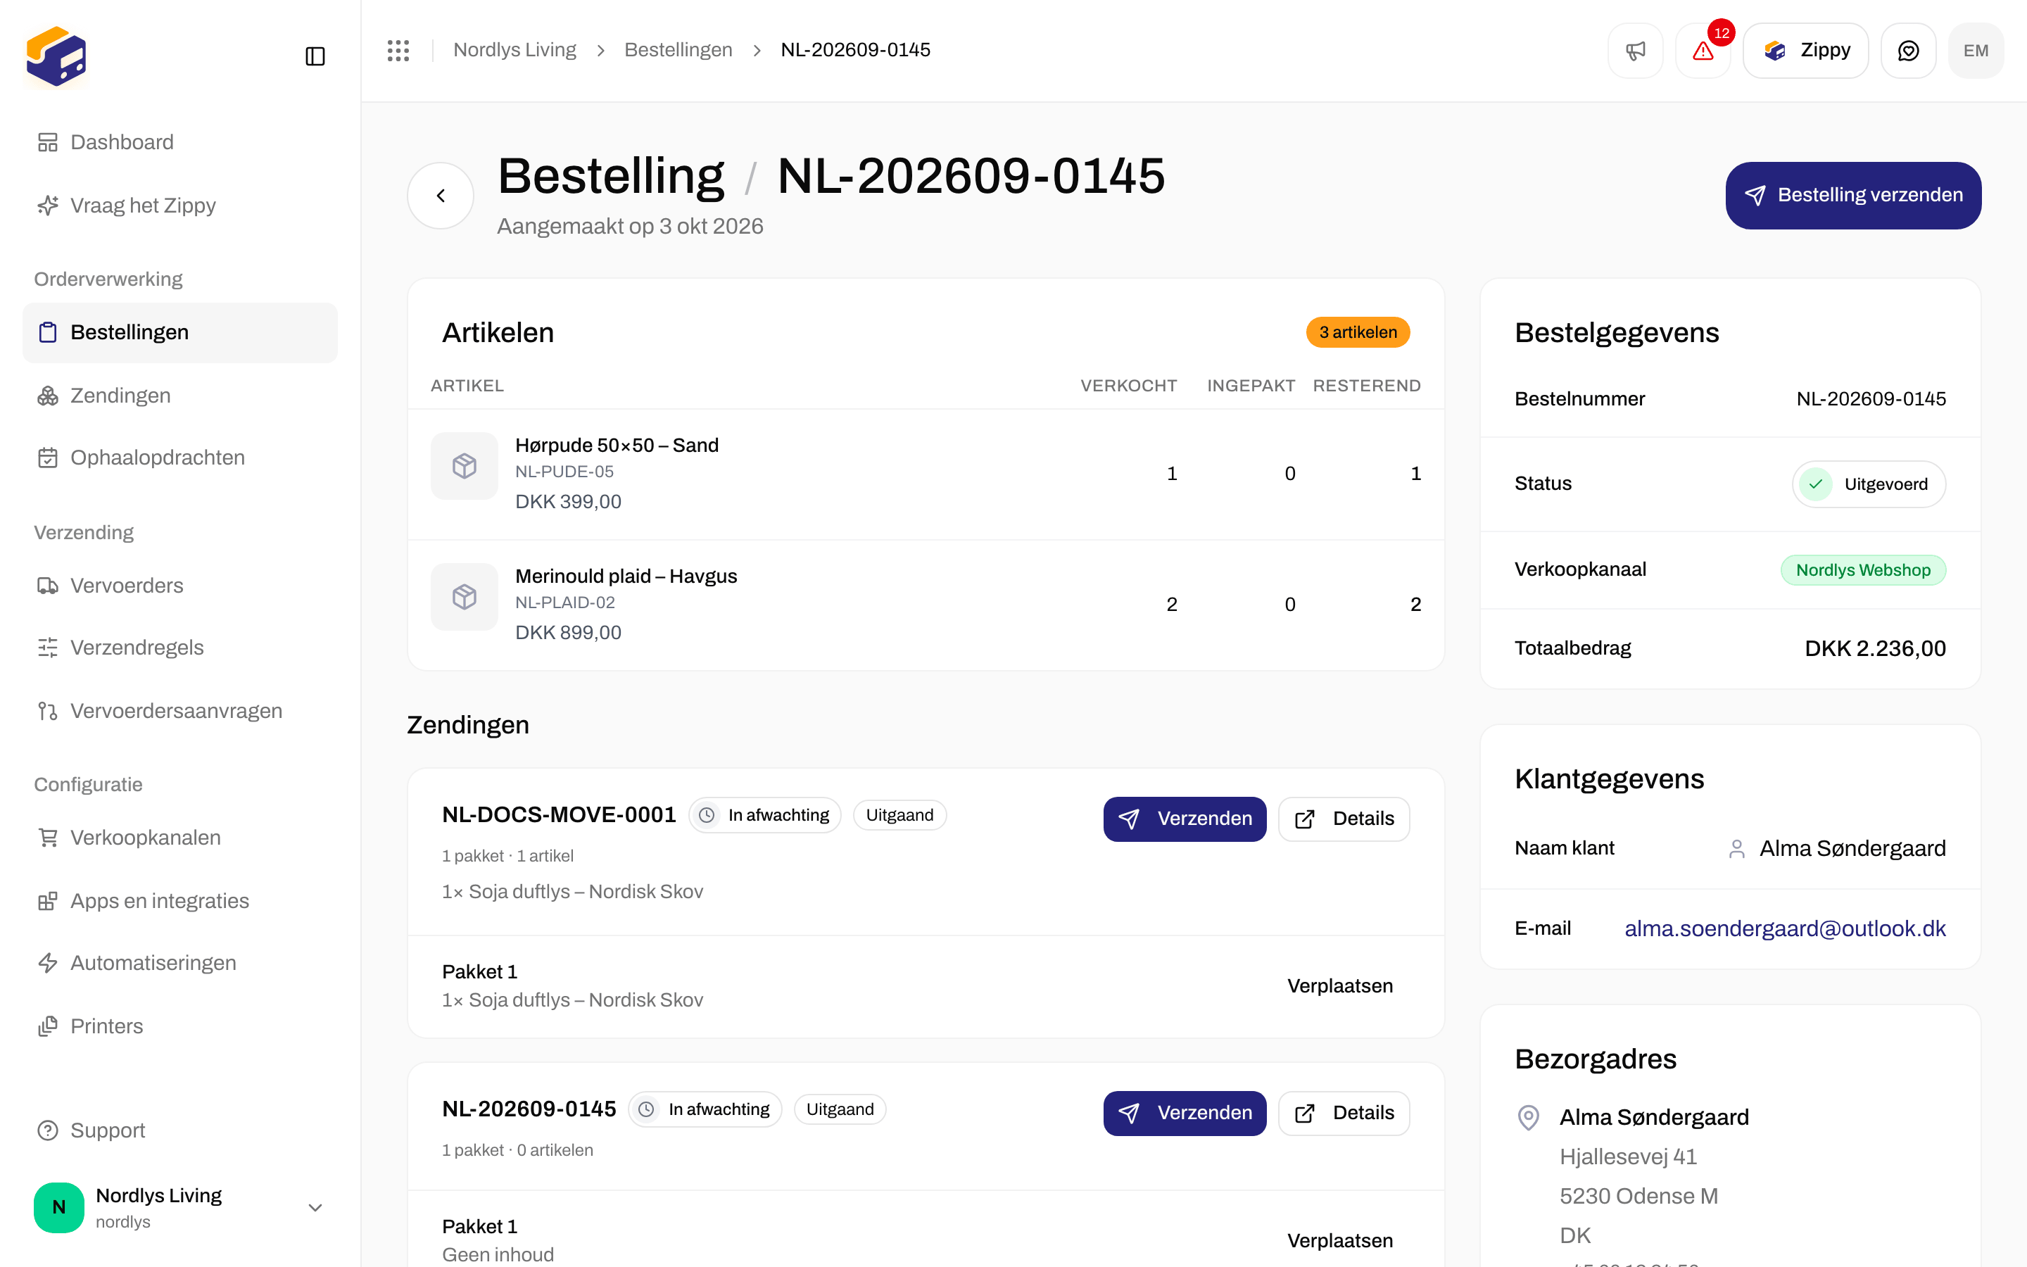Click Nordlys Living breadcrumb
The width and height of the screenshot is (2027, 1267).
514,50
